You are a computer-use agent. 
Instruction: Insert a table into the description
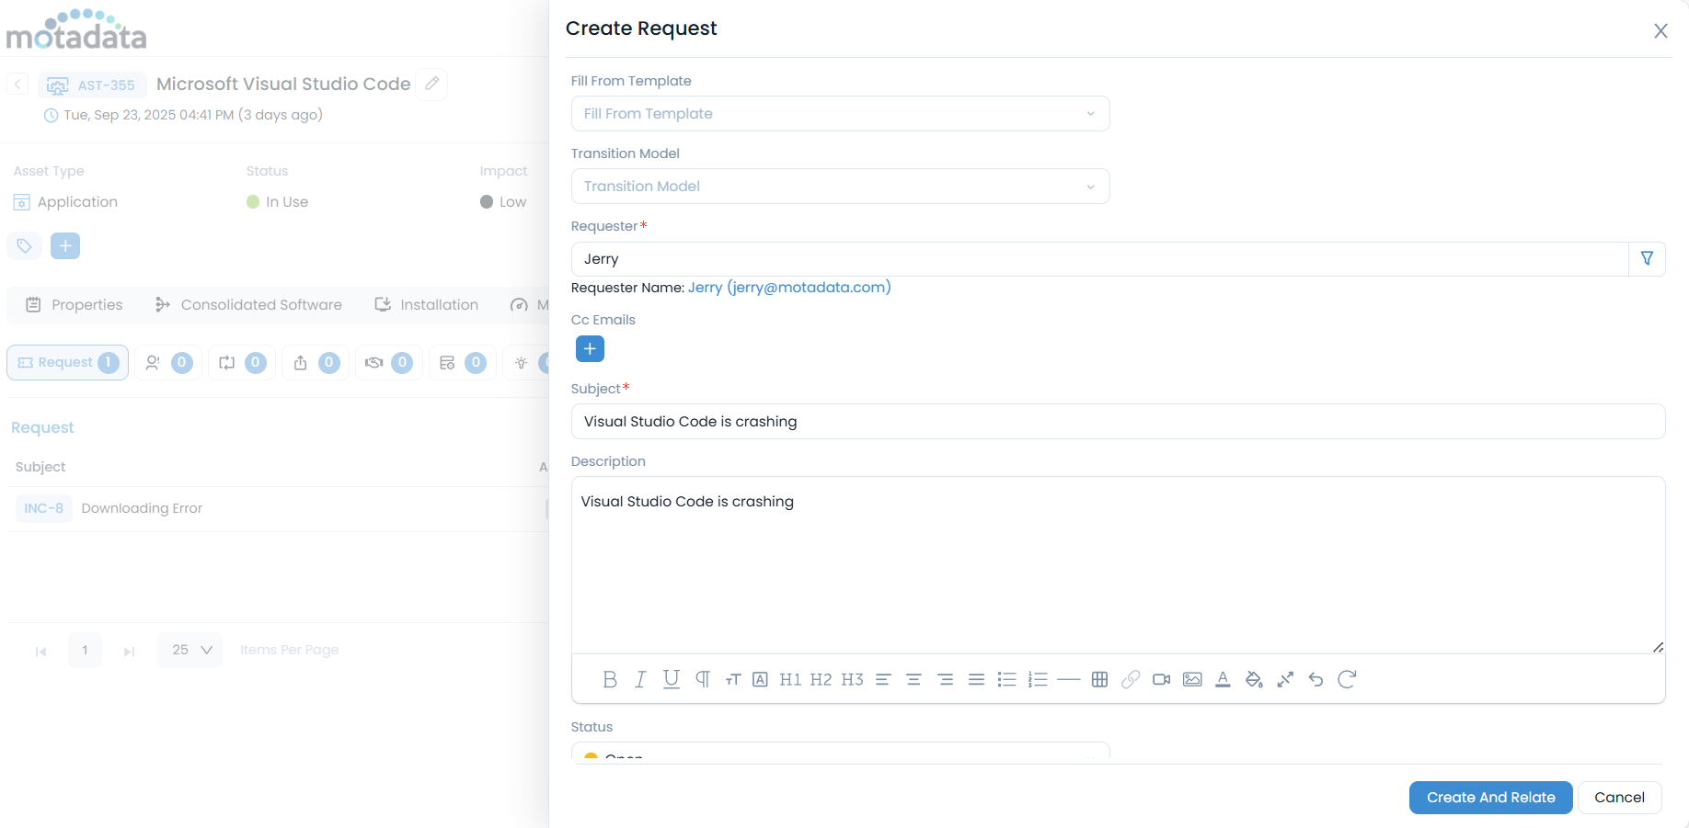1099,679
